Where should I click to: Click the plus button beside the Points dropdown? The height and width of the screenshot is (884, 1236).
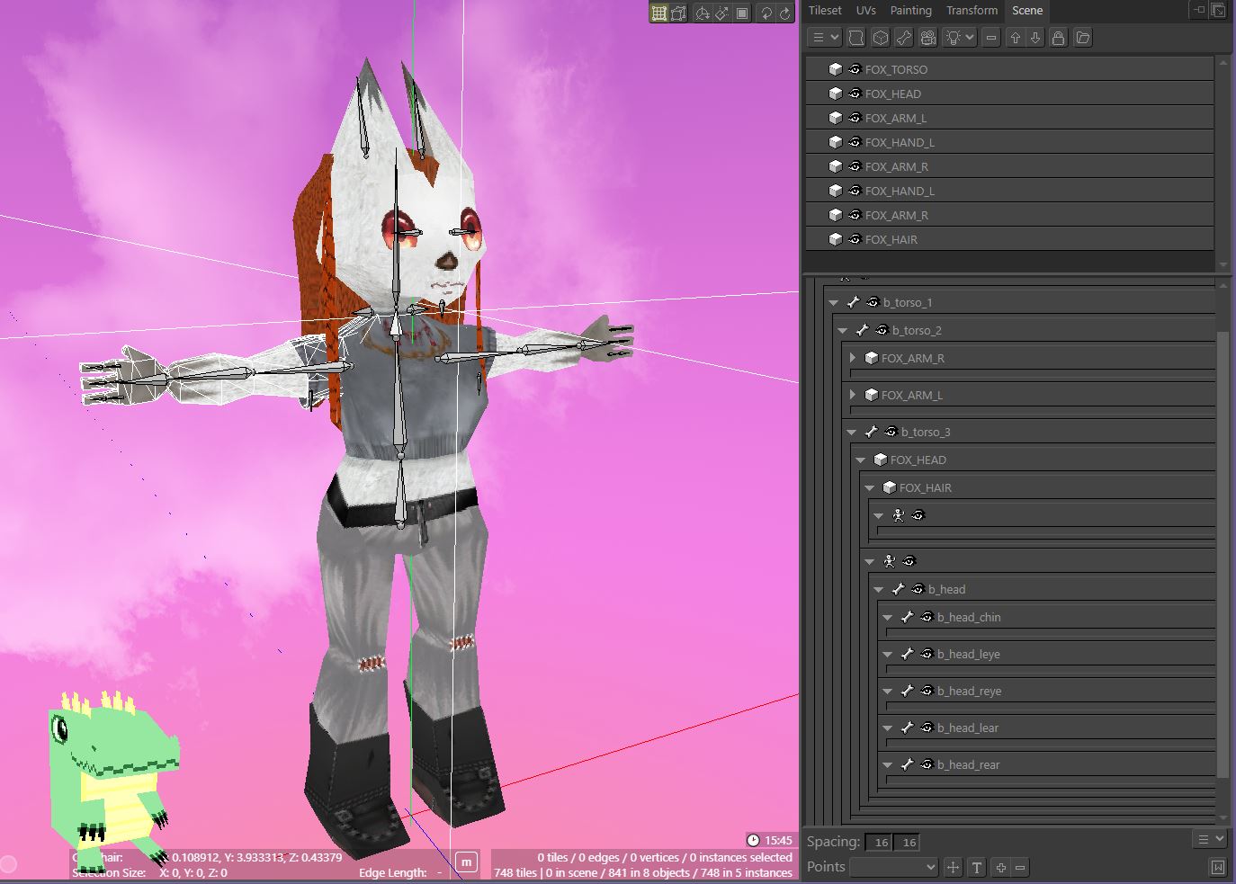(999, 867)
